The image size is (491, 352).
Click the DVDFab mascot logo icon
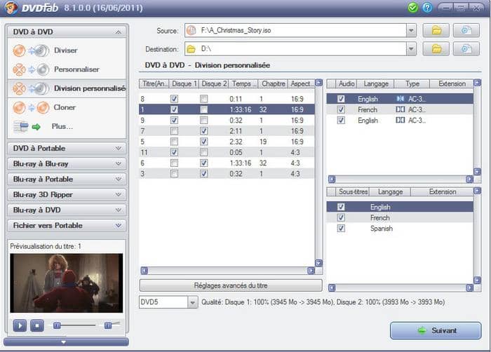coord(11,7)
